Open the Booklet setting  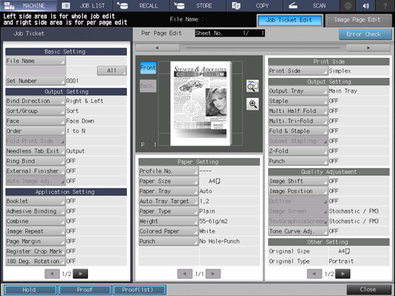pos(35,201)
